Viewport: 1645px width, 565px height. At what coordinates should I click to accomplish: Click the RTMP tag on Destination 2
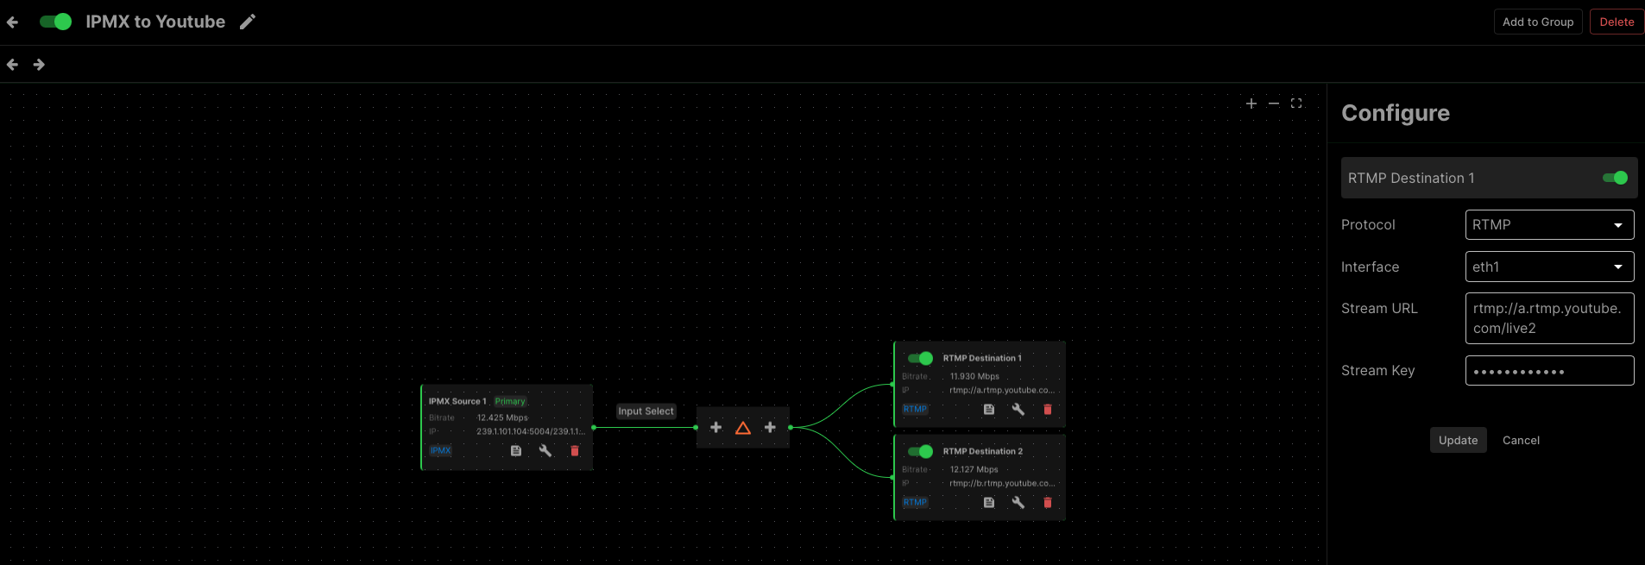pos(915,502)
